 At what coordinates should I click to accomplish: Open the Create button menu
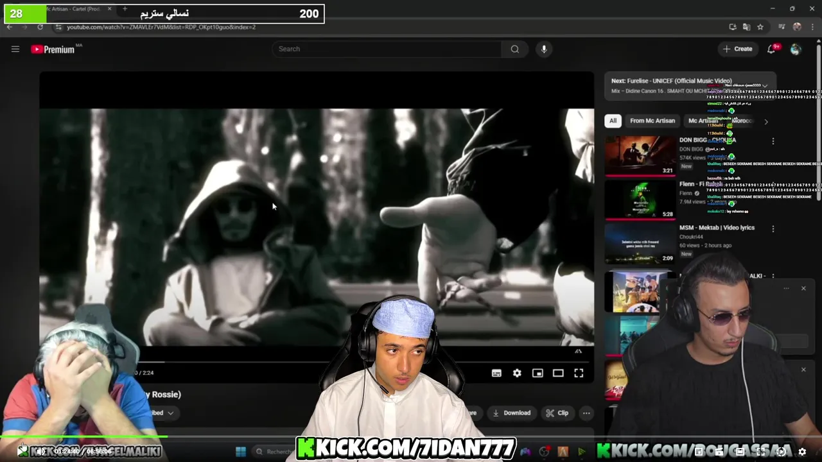tap(737, 49)
